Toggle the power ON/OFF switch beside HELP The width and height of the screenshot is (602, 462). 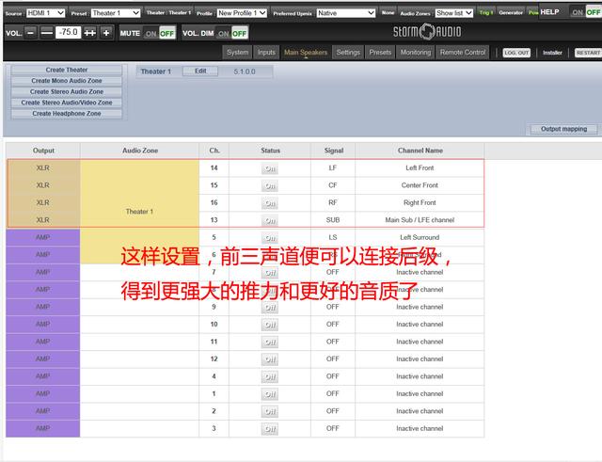(586, 12)
